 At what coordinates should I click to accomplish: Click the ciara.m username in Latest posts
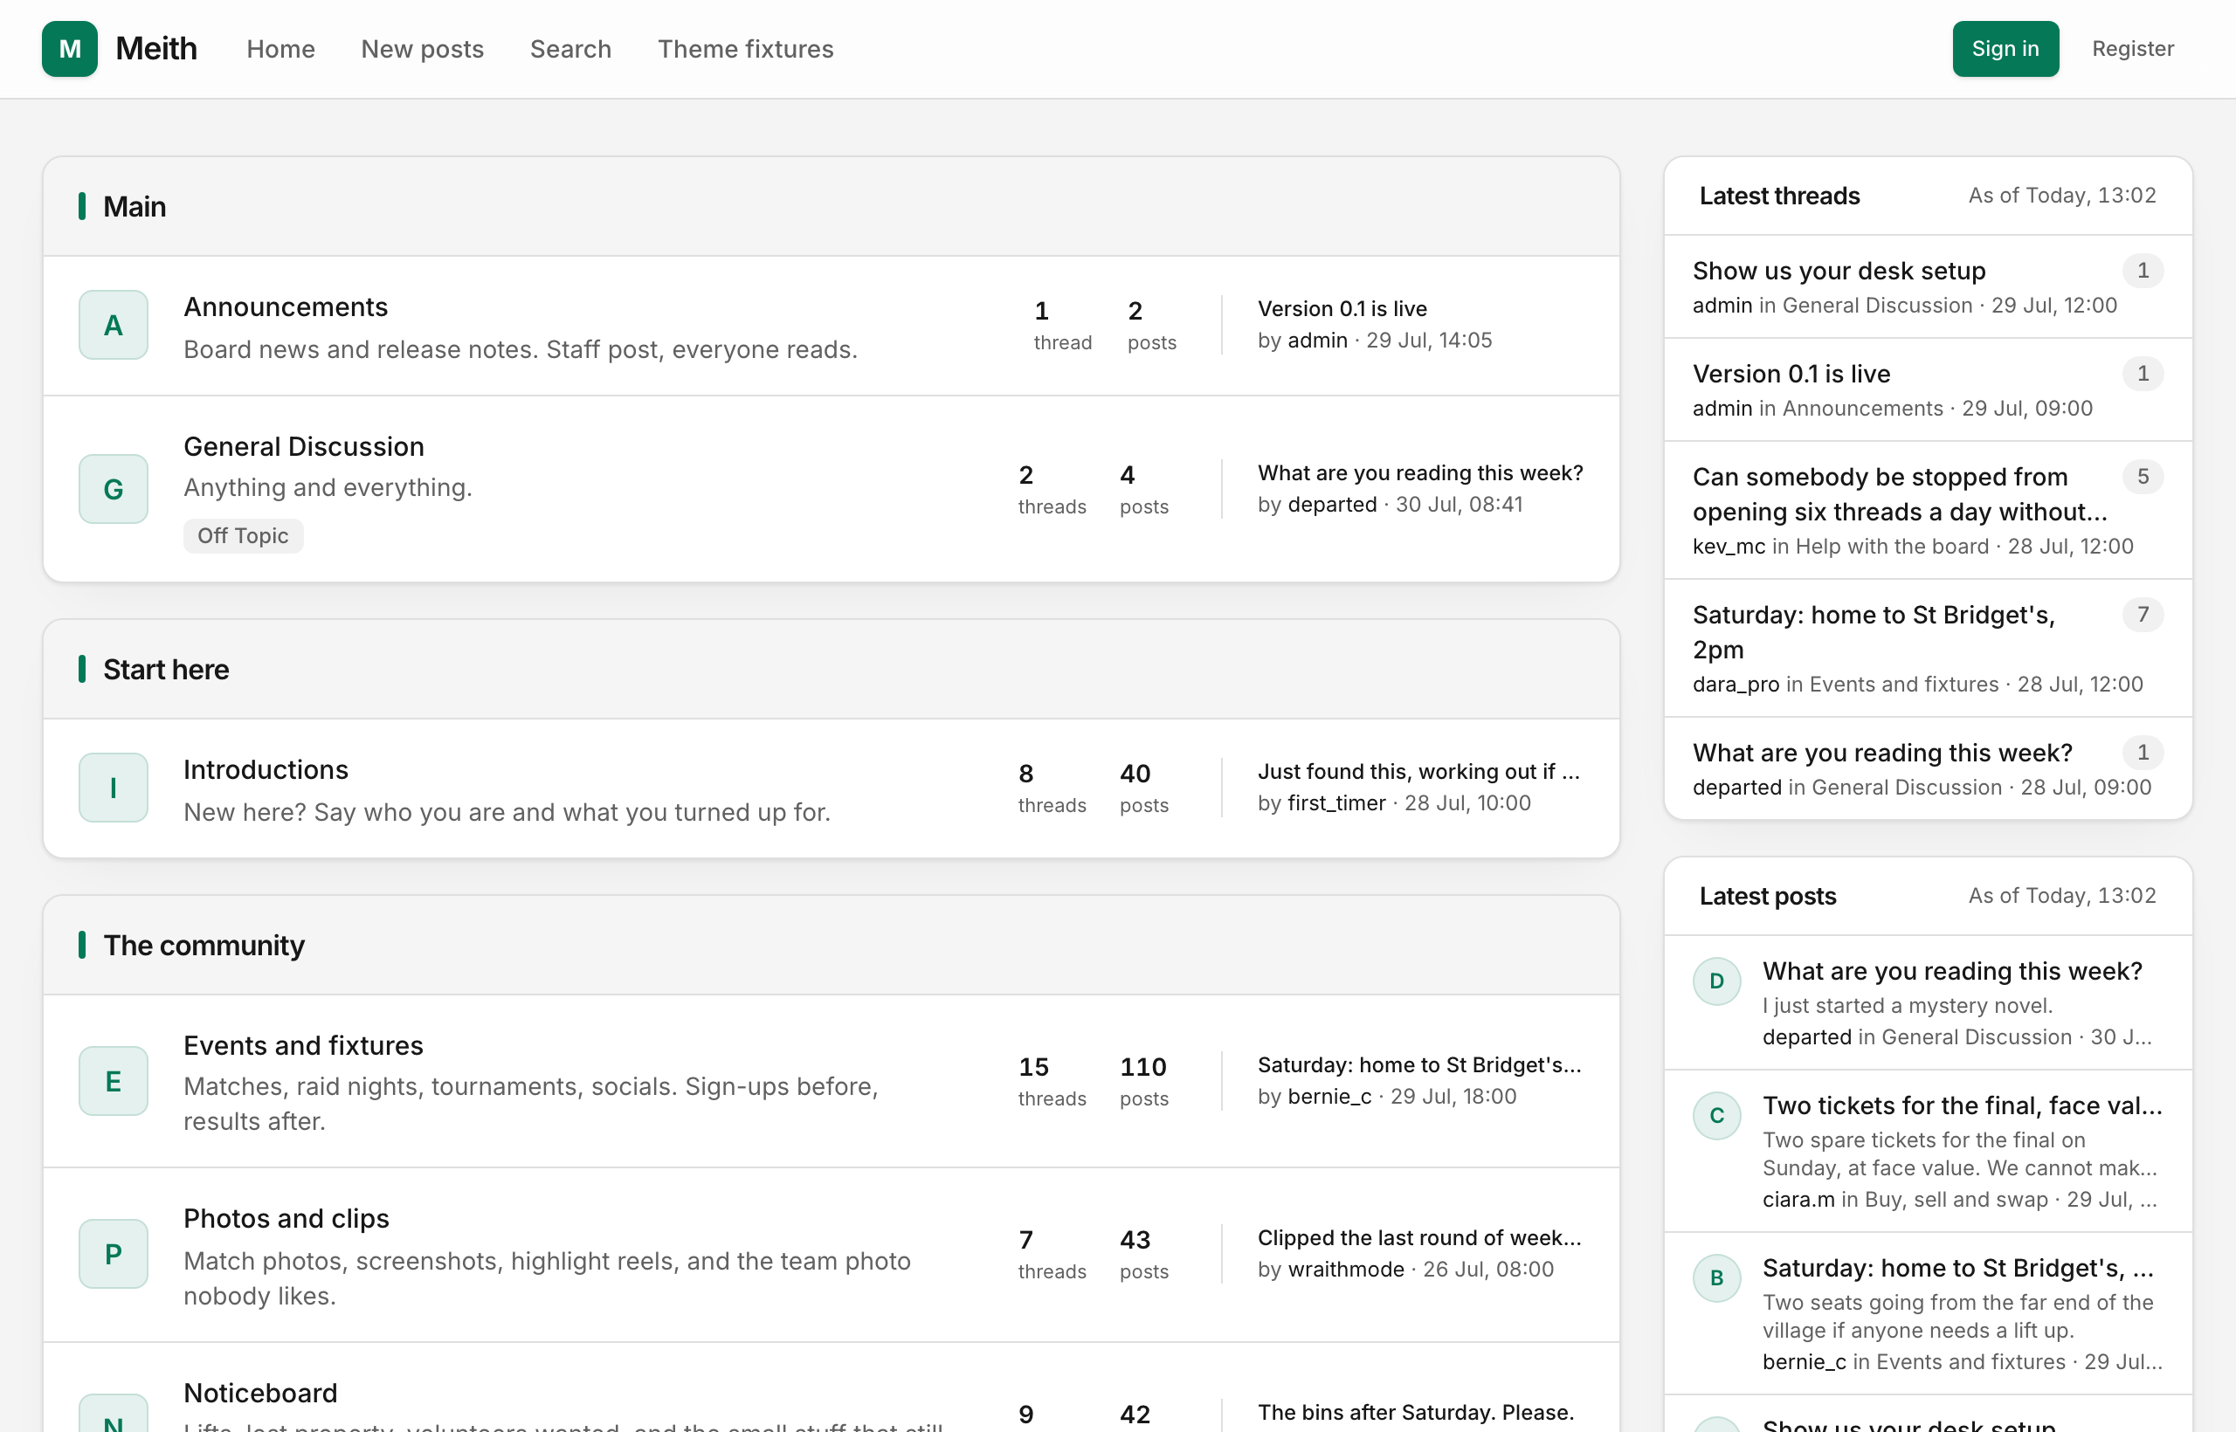1799,1200
